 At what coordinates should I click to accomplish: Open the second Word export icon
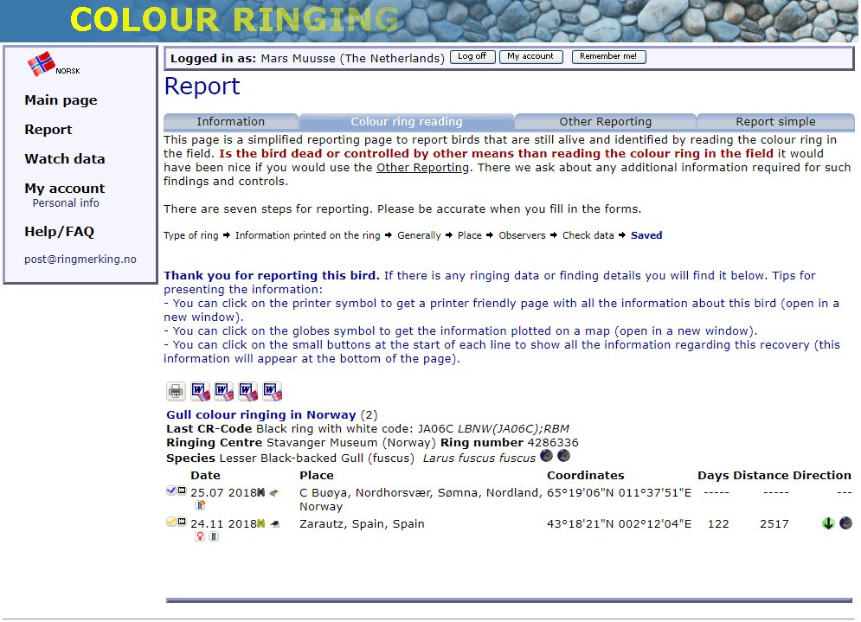[x=224, y=391]
